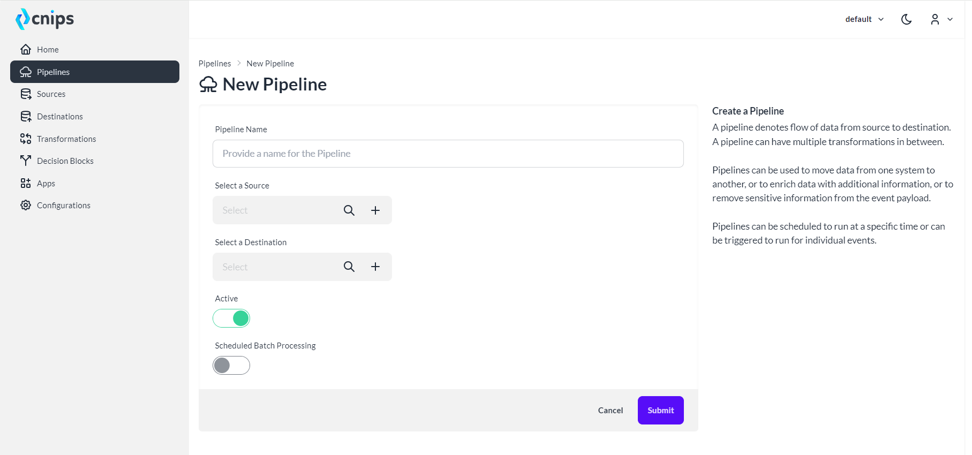Click the Active label
Image resolution: width=972 pixels, height=455 pixels.
point(227,299)
